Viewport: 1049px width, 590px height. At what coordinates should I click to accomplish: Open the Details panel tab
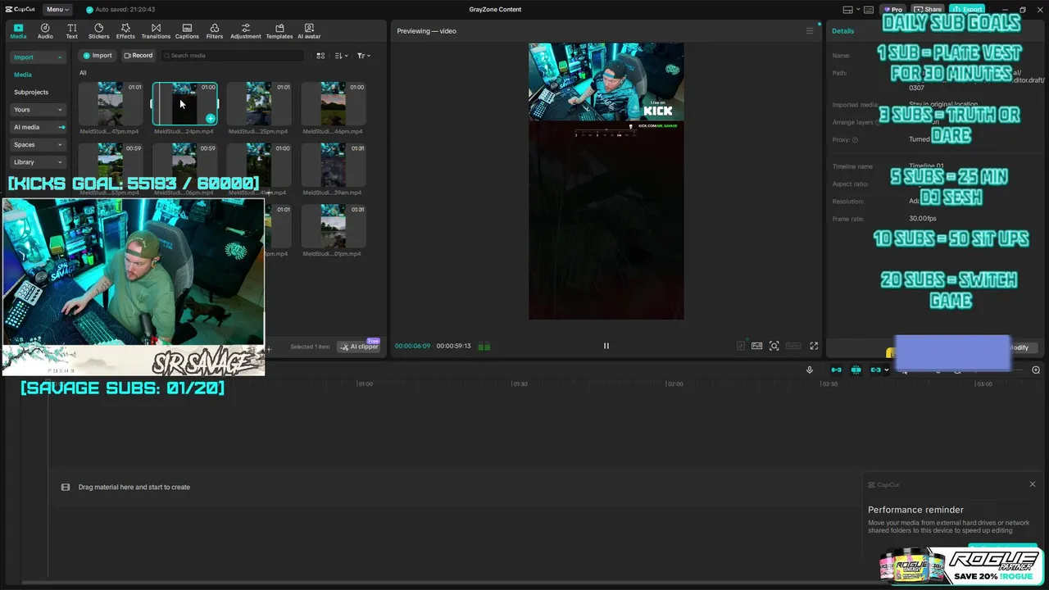point(842,31)
